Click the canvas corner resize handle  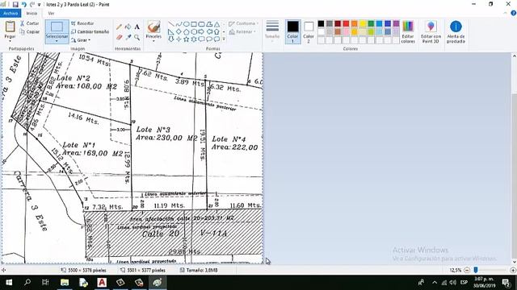pos(263,263)
